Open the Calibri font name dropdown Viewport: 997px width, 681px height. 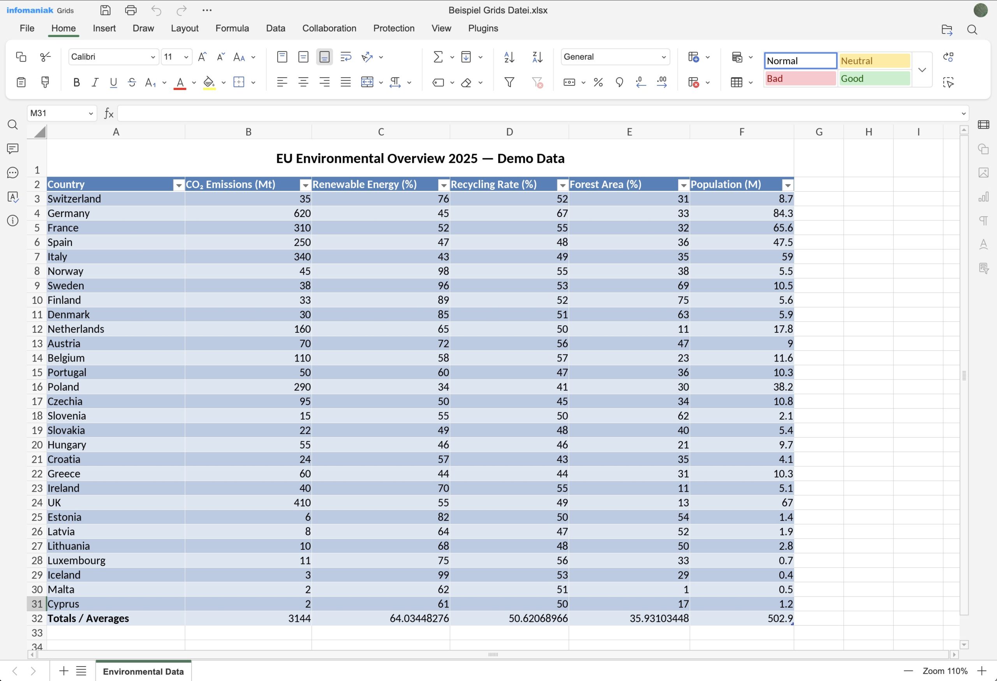[x=152, y=57]
